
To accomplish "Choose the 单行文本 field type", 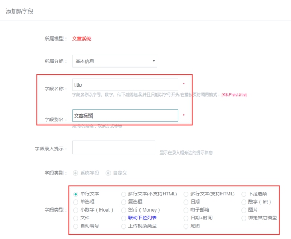I will [76, 194].
